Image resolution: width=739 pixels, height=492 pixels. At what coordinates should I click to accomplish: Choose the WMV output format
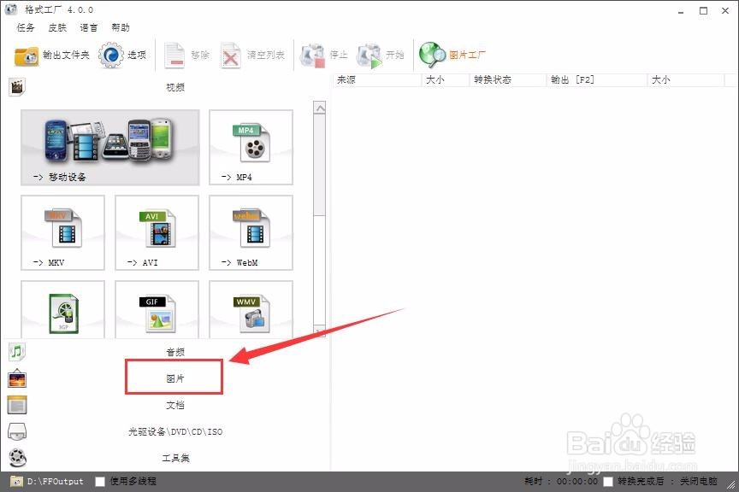250,309
